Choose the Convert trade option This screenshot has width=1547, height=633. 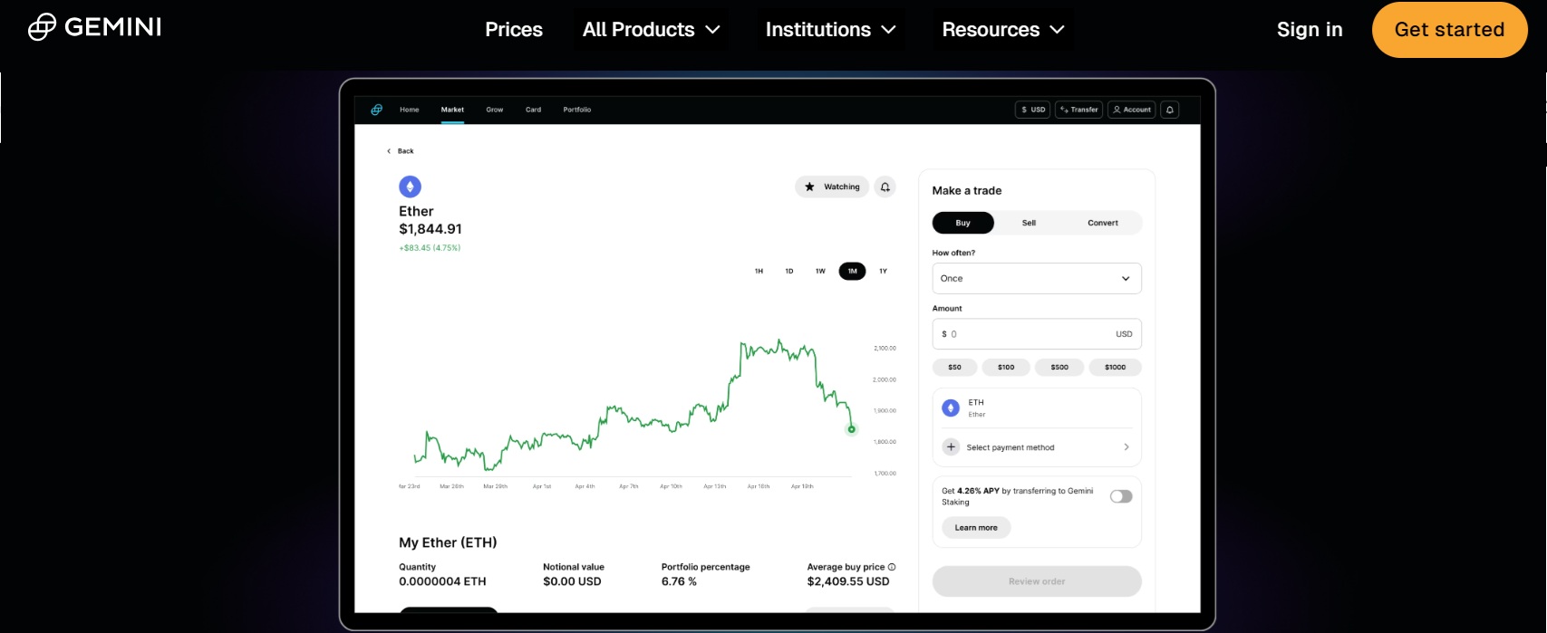(x=1103, y=223)
